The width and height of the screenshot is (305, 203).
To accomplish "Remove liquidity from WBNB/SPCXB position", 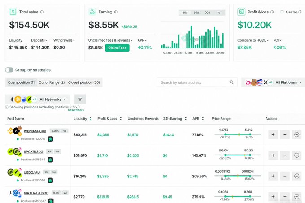I will pyautogui.click(x=285, y=134).
